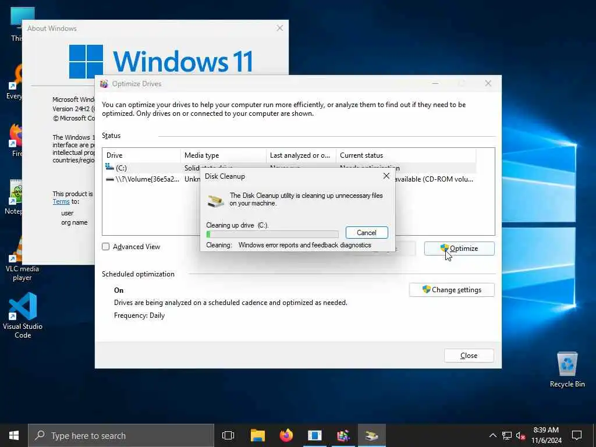This screenshot has height=447, width=596.
Task: Switch to Optimize Drives taskbar item
Action: (x=343, y=435)
